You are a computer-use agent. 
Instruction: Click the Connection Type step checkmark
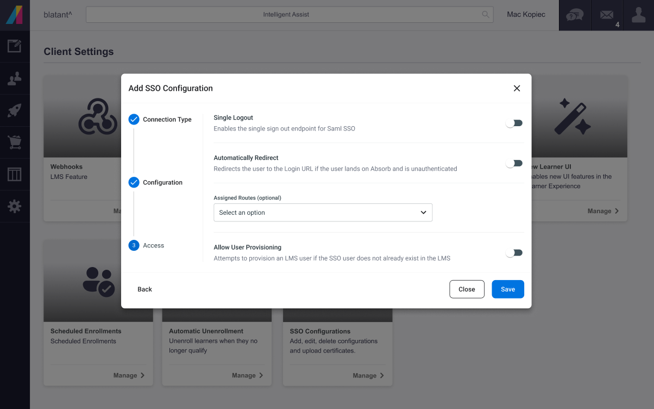coord(134,120)
